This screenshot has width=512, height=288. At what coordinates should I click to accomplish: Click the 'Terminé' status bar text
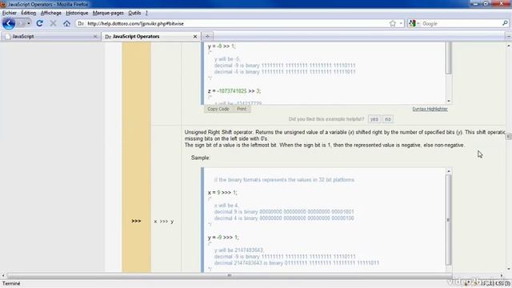click(x=11, y=283)
